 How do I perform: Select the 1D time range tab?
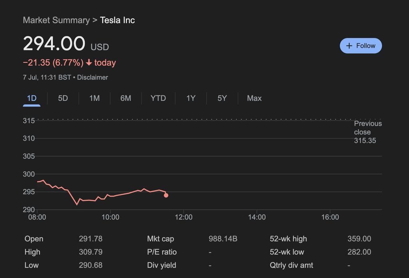[x=32, y=98]
